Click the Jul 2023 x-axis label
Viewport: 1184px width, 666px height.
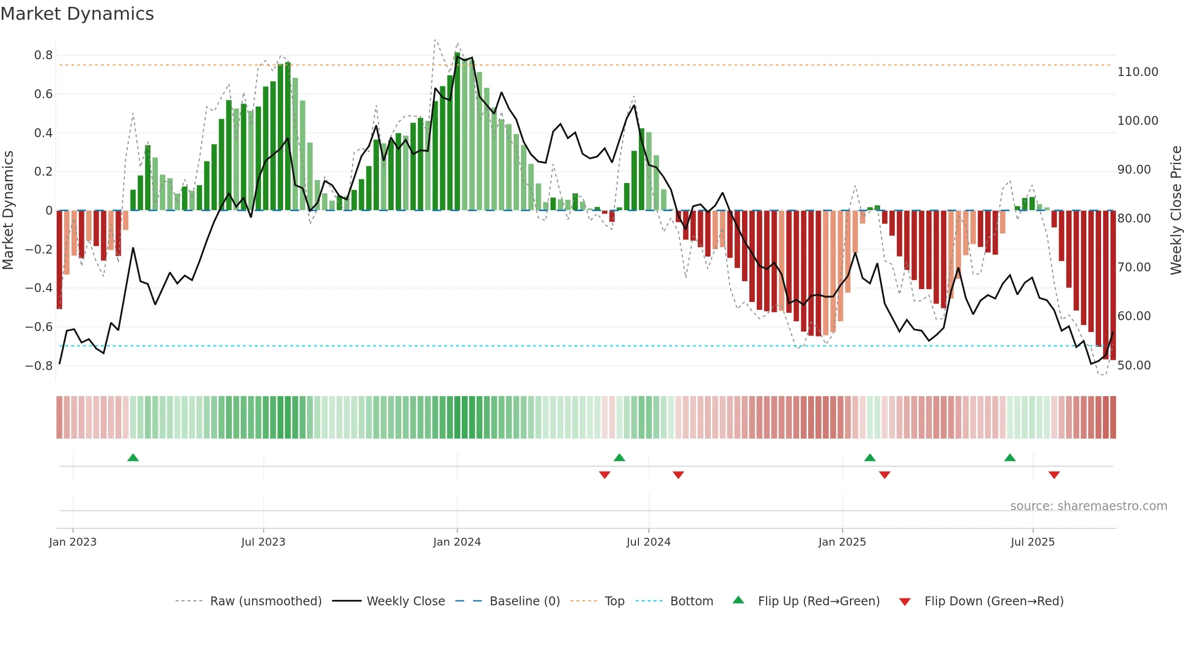point(263,542)
